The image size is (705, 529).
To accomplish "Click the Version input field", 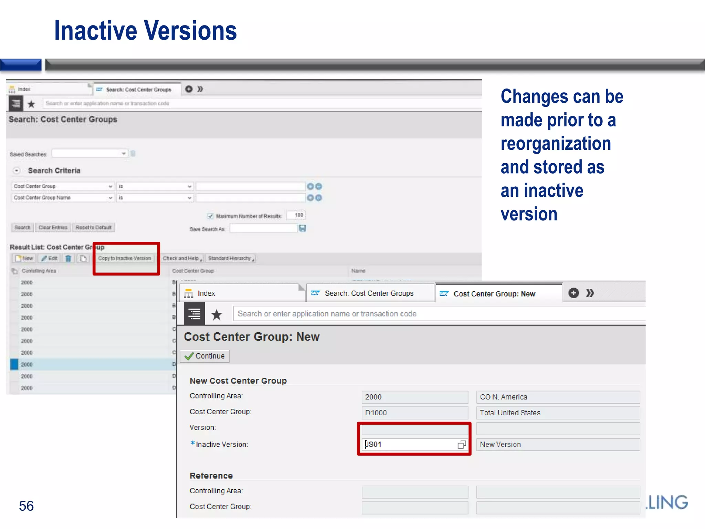I will pos(415,429).
